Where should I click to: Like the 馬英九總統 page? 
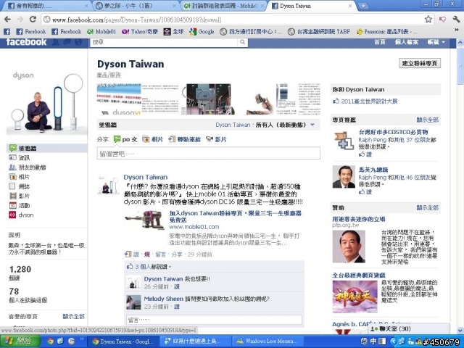[365, 191]
